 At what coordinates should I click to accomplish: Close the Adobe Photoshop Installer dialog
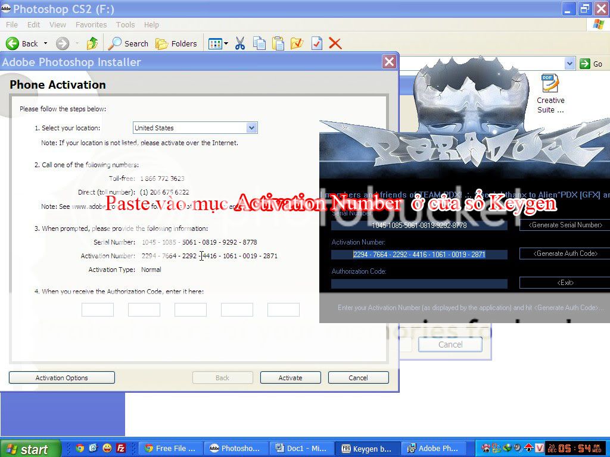click(389, 62)
